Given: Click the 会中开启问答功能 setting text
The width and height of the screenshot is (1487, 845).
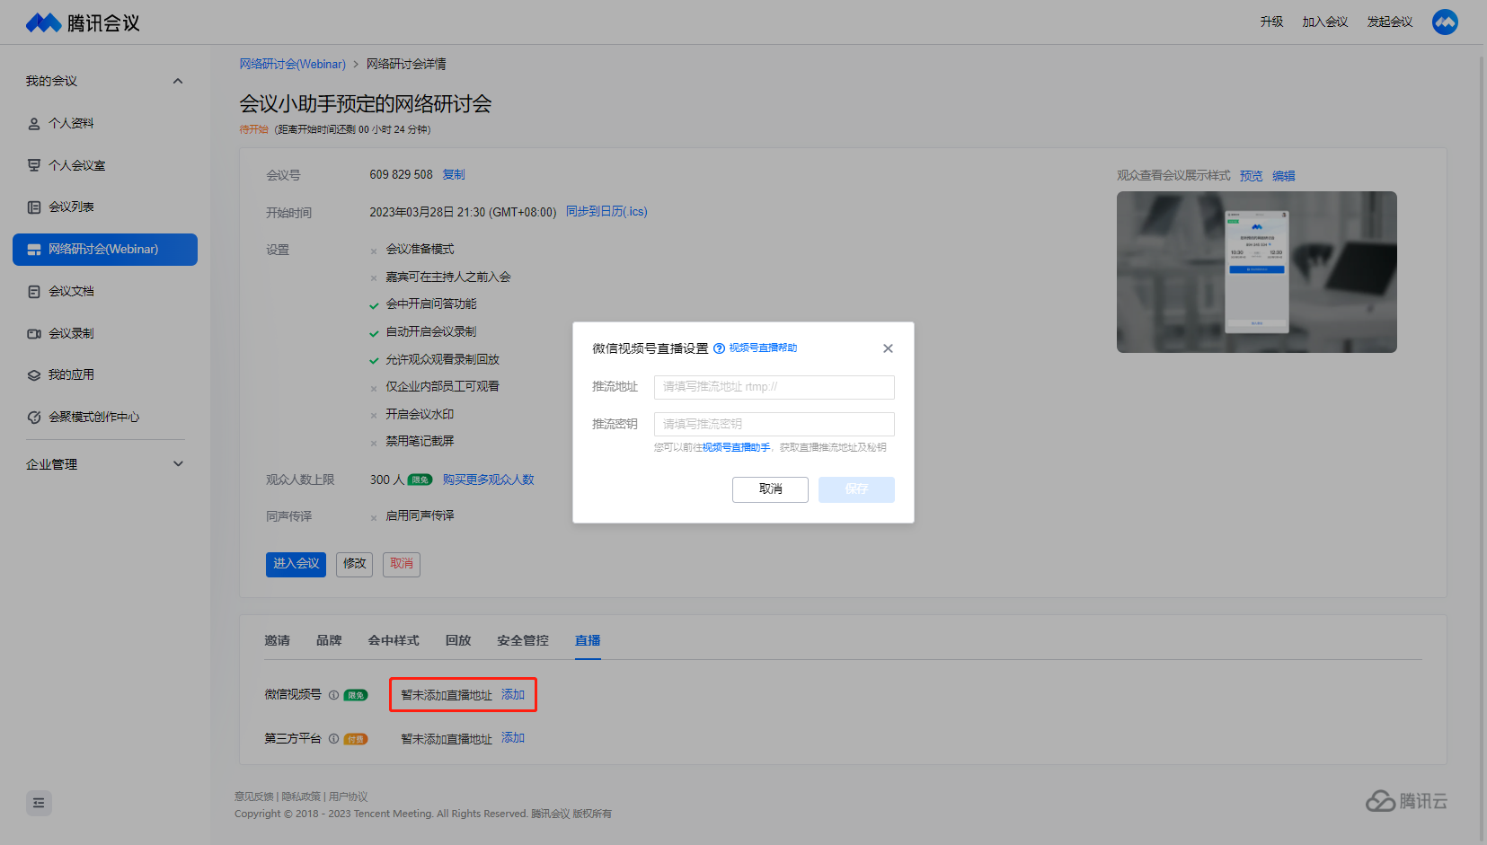Looking at the screenshot, I should (x=431, y=304).
